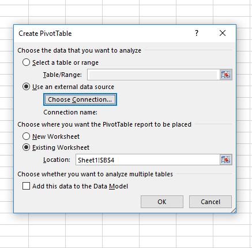
Task: Select the 'Select a table or range' option
Action: click(x=26, y=62)
